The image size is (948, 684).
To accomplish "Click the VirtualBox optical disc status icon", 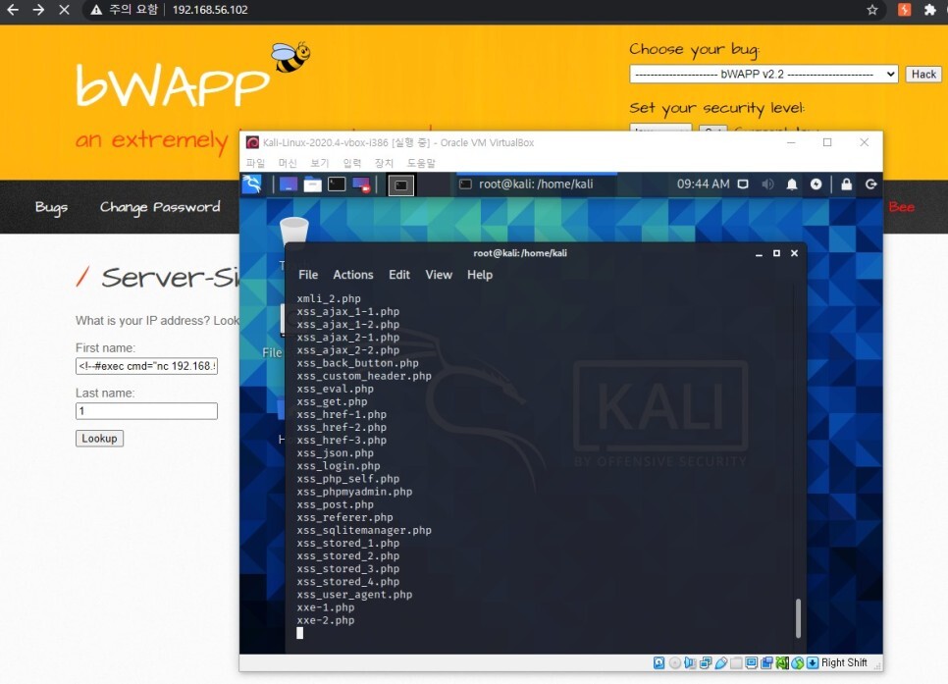I will (x=675, y=662).
